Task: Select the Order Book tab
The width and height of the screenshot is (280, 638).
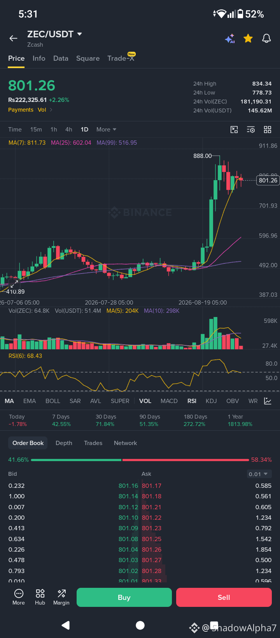Action: pos(28,443)
